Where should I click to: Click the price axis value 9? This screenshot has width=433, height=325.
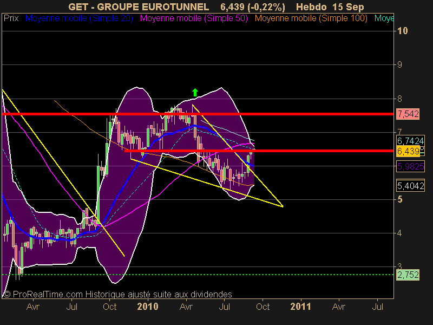(399, 64)
